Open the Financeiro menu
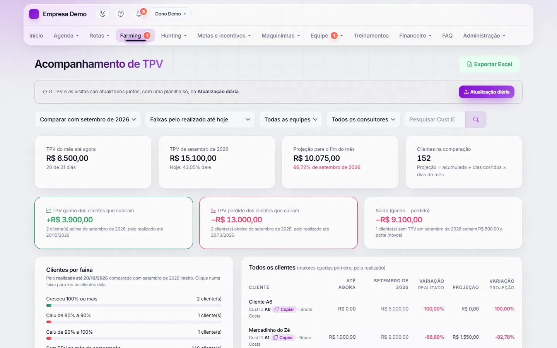 click(415, 36)
